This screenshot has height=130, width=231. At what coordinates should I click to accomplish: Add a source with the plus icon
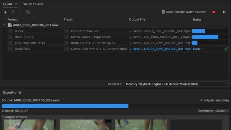tap(5, 12)
